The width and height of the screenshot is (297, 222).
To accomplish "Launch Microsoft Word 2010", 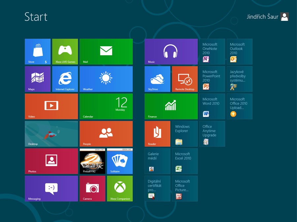I will [x=212, y=106].
